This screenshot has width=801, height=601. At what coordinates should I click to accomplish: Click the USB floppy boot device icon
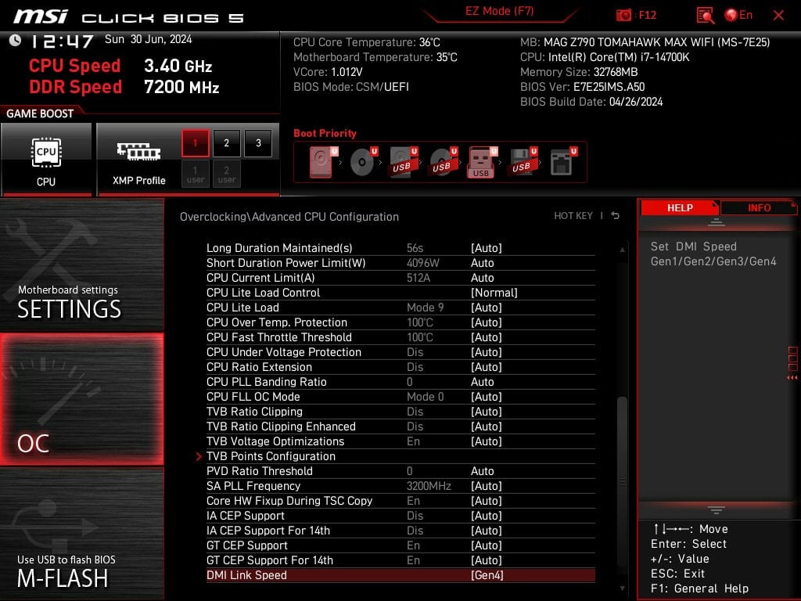[523, 162]
